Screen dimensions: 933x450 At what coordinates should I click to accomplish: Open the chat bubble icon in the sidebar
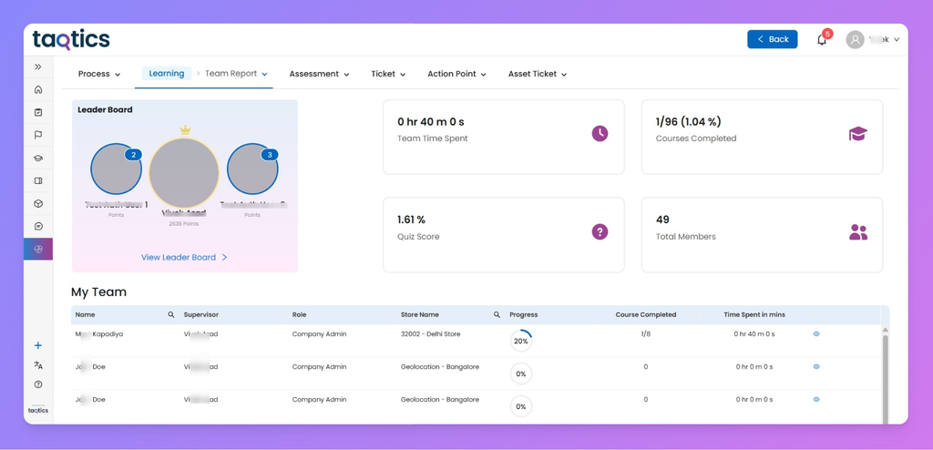tap(38, 226)
